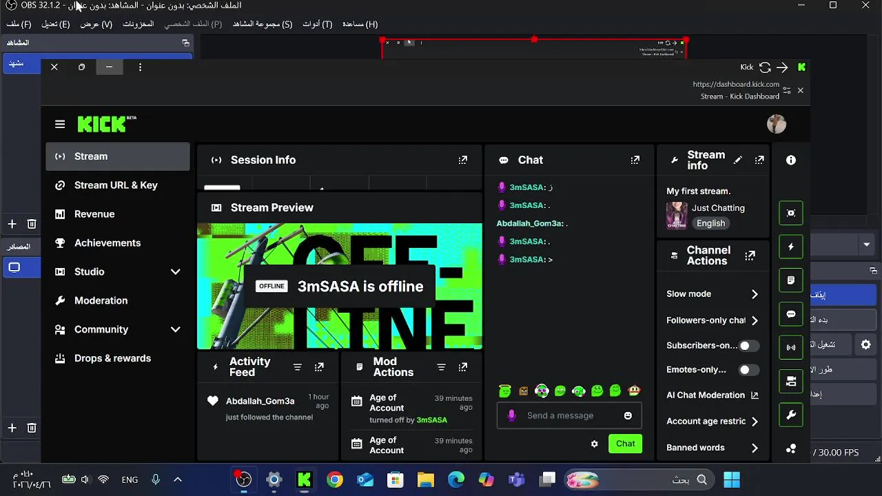Open the info icon in right toolbar
This screenshot has height=496, width=882.
pyautogui.click(x=791, y=160)
